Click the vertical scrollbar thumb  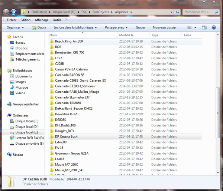click(x=217, y=113)
